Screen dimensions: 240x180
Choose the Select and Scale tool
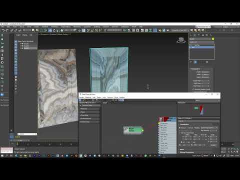58,30
